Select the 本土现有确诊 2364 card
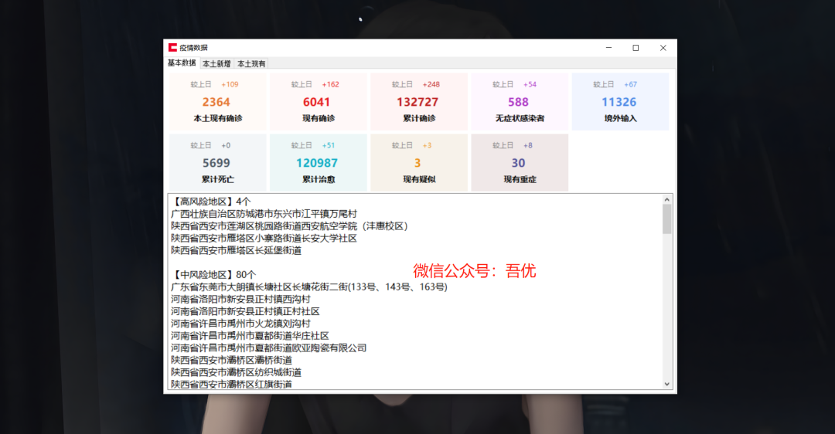This screenshot has height=434, width=835. pyautogui.click(x=217, y=102)
